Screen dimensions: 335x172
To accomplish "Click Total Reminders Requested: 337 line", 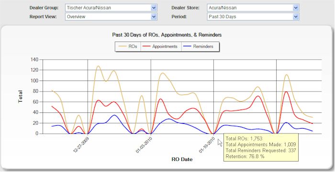I will coord(261,151).
